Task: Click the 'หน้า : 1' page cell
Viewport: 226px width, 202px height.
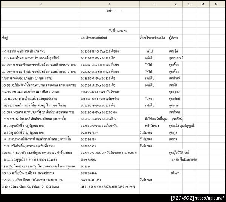Action: pyautogui.click(x=115, y=11)
